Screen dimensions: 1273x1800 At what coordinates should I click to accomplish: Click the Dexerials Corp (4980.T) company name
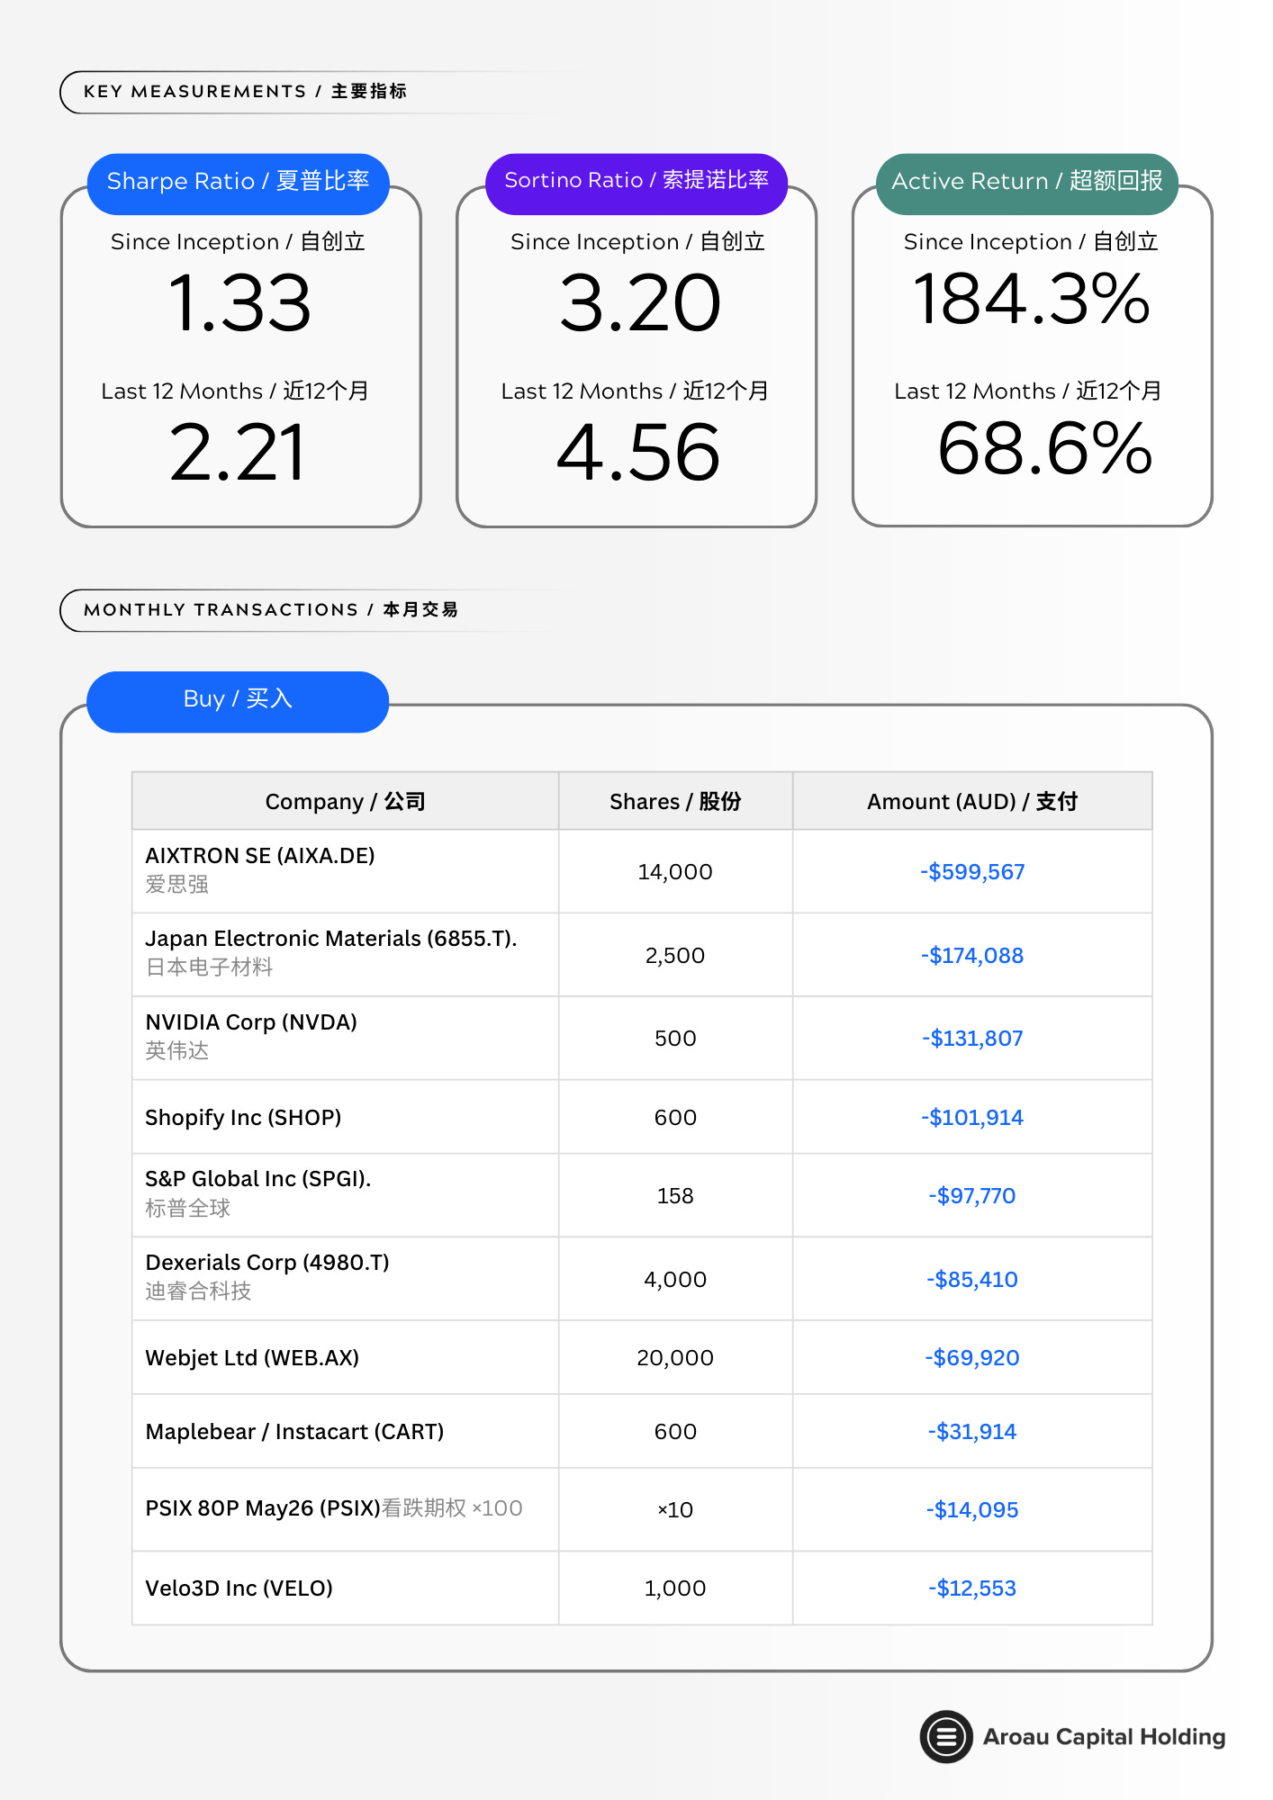(x=267, y=1263)
